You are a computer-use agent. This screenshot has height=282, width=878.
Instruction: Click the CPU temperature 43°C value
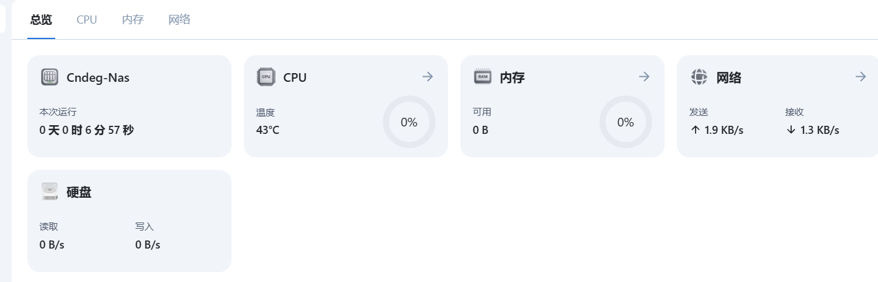coord(267,130)
